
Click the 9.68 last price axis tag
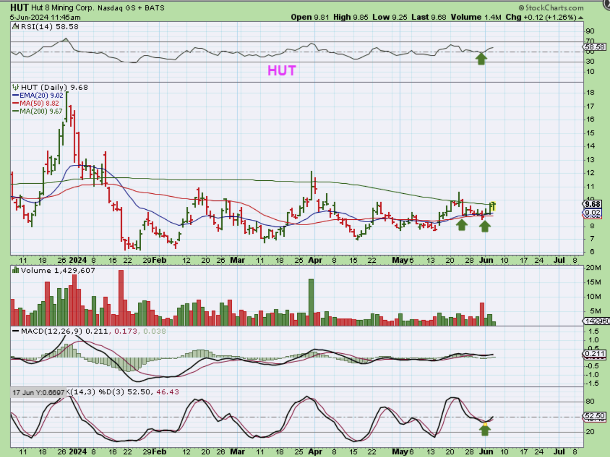(x=593, y=204)
